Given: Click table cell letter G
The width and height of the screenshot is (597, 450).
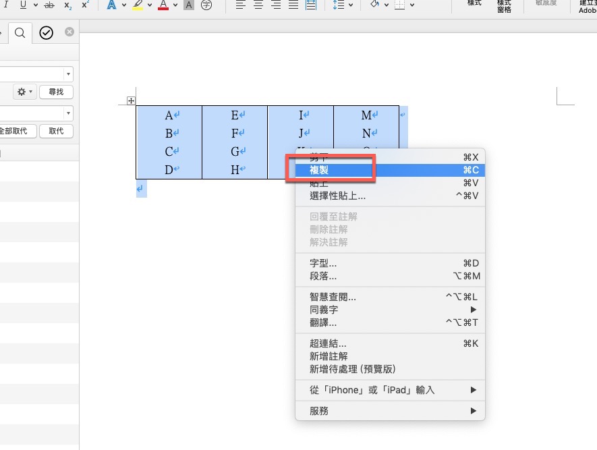Looking at the screenshot, I should pyautogui.click(x=235, y=152).
